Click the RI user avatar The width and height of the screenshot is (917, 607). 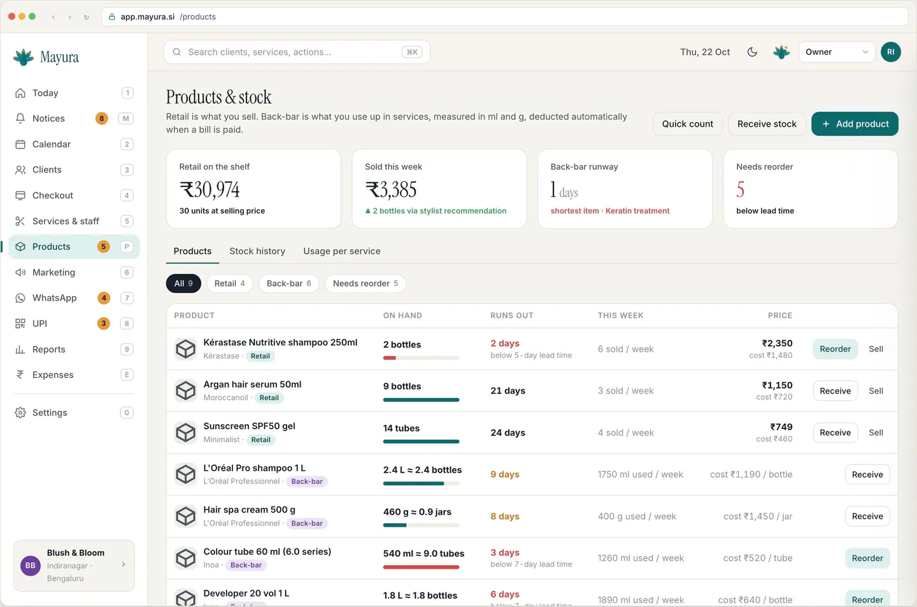click(x=891, y=52)
